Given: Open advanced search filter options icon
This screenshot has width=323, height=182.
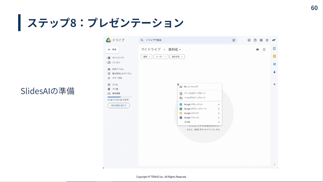Looking at the screenshot, I should tap(234, 40).
